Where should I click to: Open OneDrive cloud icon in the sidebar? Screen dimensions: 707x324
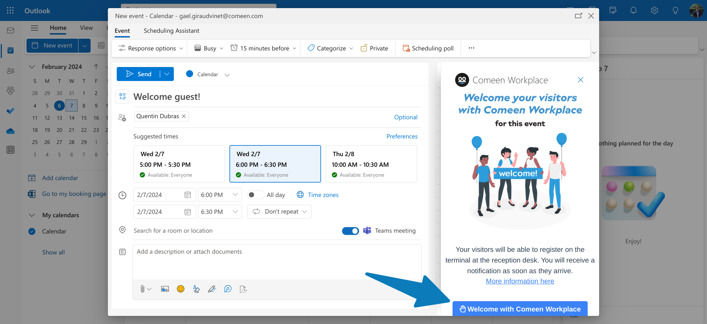click(10, 131)
